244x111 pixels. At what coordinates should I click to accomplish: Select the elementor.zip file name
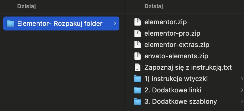click(x=165, y=22)
